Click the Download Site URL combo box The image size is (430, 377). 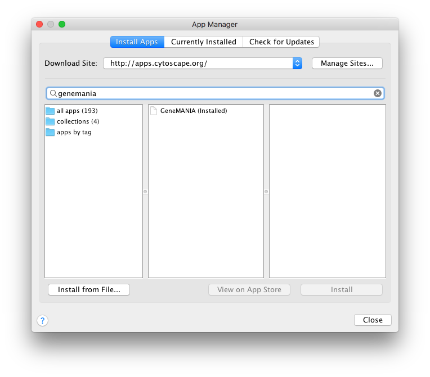click(x=203, y=63)
